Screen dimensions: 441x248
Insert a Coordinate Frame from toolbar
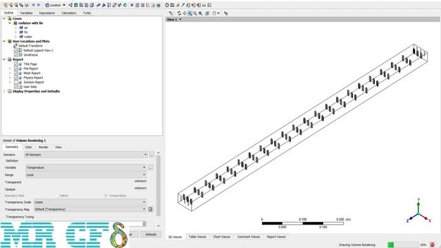pyautogui.click(x=103, y=5)
